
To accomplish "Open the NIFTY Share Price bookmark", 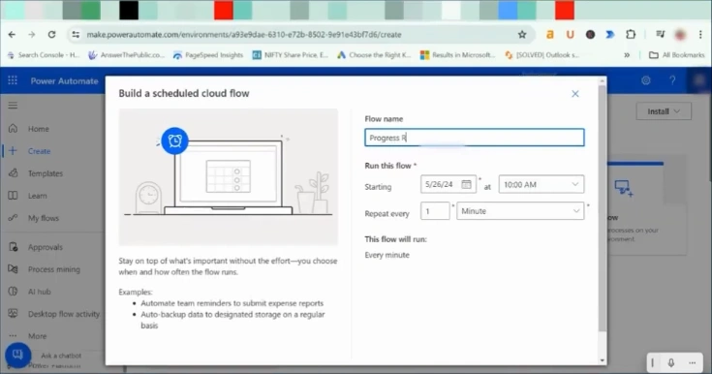I will point(291,55).
